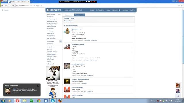Screen dimensions: 184x103
Task: Launch Google Chrome from taskbar
Action: 39,101
